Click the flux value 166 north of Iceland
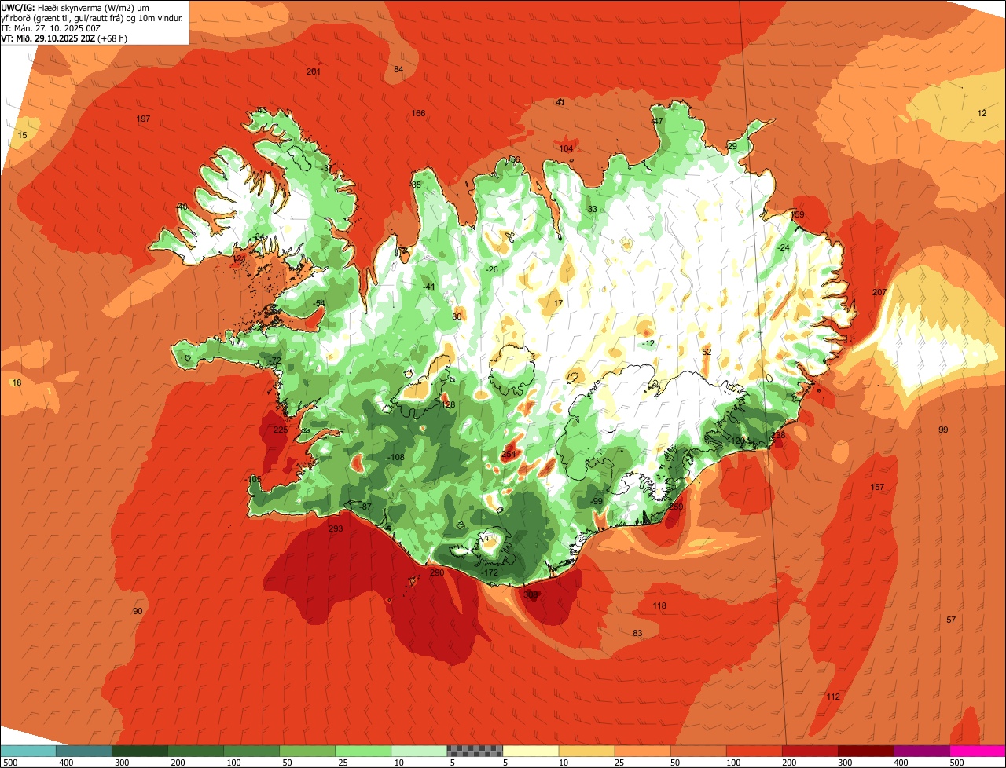 418,113
